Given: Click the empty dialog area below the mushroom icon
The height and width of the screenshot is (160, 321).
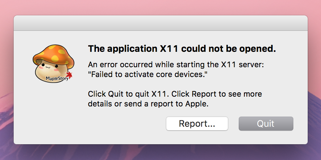Looking at the screenshot, I should pyautogui.click(x=53, y=112).
